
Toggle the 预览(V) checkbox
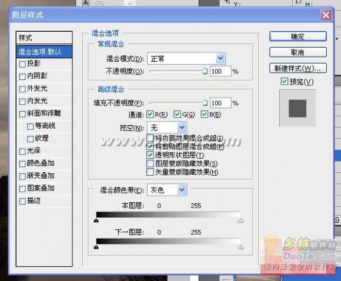pos(284,81)
